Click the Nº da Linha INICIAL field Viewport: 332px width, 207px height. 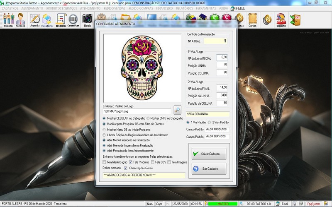click(x=222, y=58)
